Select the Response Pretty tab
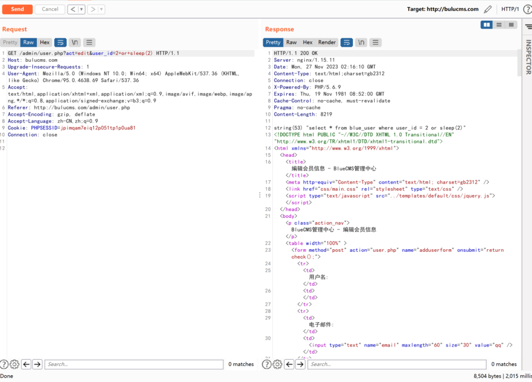Screen dimensions: 532x382 273,42
